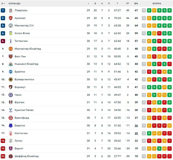173x160 pixels.
Task: Click Liverpool's gray question-mark form badge
Action: point(144,10)
